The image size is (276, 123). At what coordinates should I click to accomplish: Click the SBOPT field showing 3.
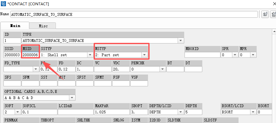coord(139,112)
